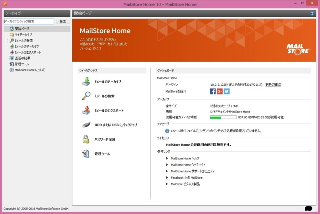The height and width of the screenshot is (214, 320).
Task: Click the マイアーカイブ folder icon
Action: tap(12, 34)
